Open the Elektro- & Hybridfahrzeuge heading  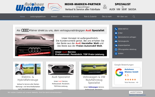(28, 78)
